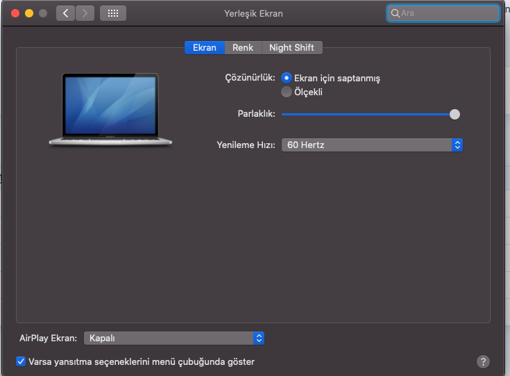Switch to the Renk tab
The width and height of the screenshot is (510, 376).
(243, 48)
